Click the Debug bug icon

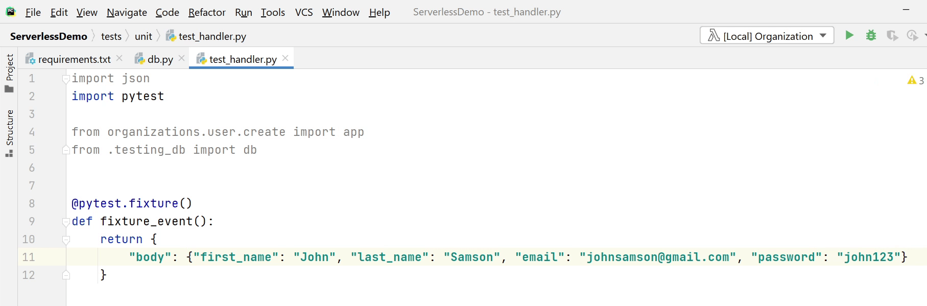tap(871, 35)
